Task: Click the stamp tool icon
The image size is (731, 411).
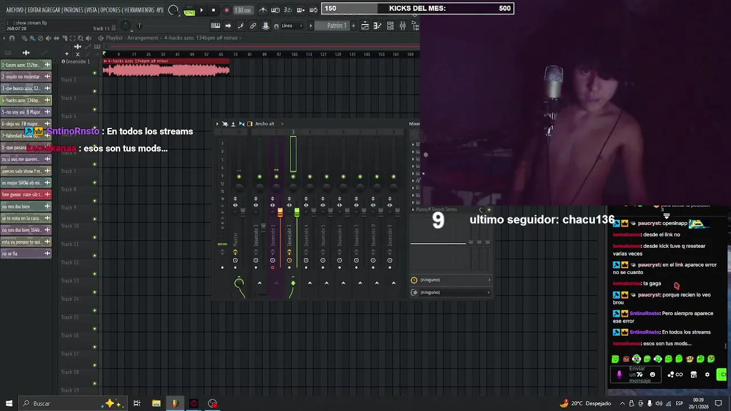Action: pyautogui.click(x=266, y=26)
